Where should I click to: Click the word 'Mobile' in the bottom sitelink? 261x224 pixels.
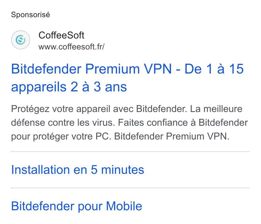pyautogui.click(x=124, y=206)
